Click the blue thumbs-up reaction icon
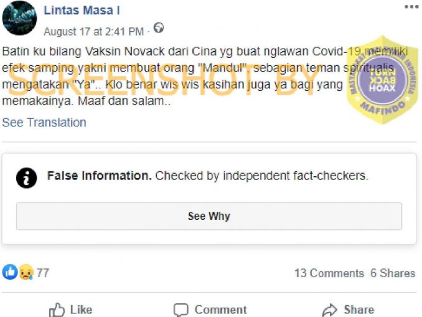This screenshot has width=422, height=317. [x=10, y=272]
